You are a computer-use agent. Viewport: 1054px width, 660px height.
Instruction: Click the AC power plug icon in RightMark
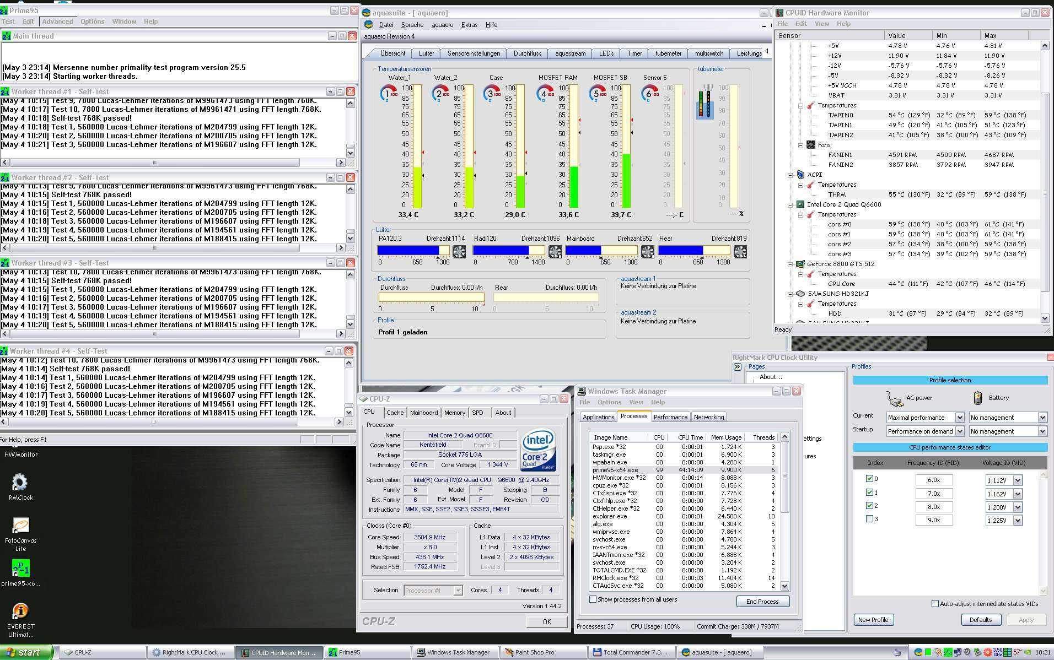(894, 398)
